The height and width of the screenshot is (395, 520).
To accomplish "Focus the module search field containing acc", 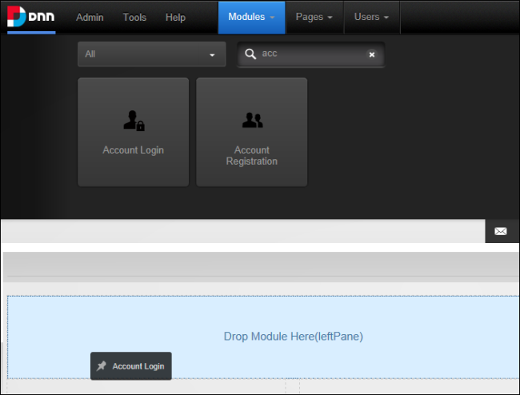I will tap(310, 54).
